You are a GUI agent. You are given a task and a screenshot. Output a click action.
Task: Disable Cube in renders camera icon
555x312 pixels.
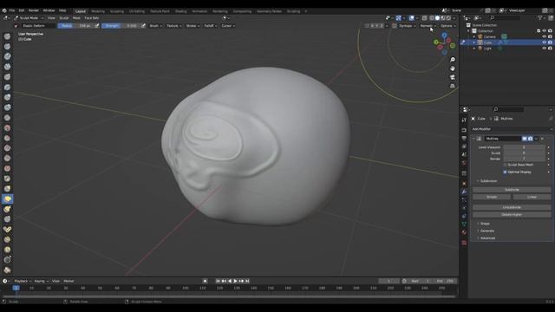click(x=550, y=42)
